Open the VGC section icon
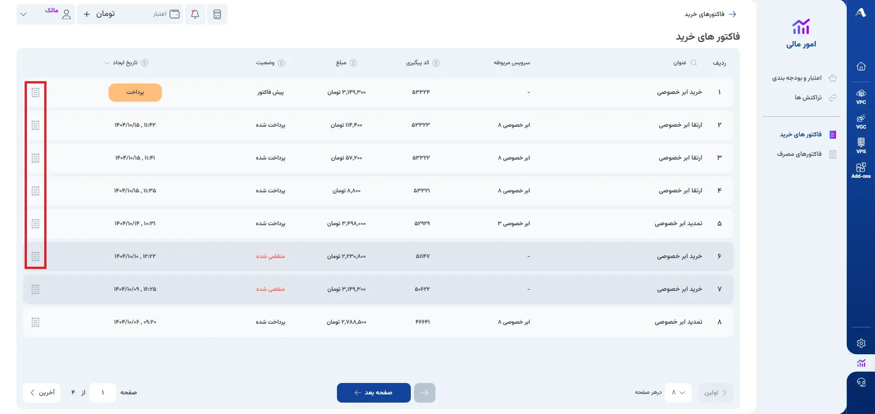This screenshot has height=414, width=875. click(861, 121)
